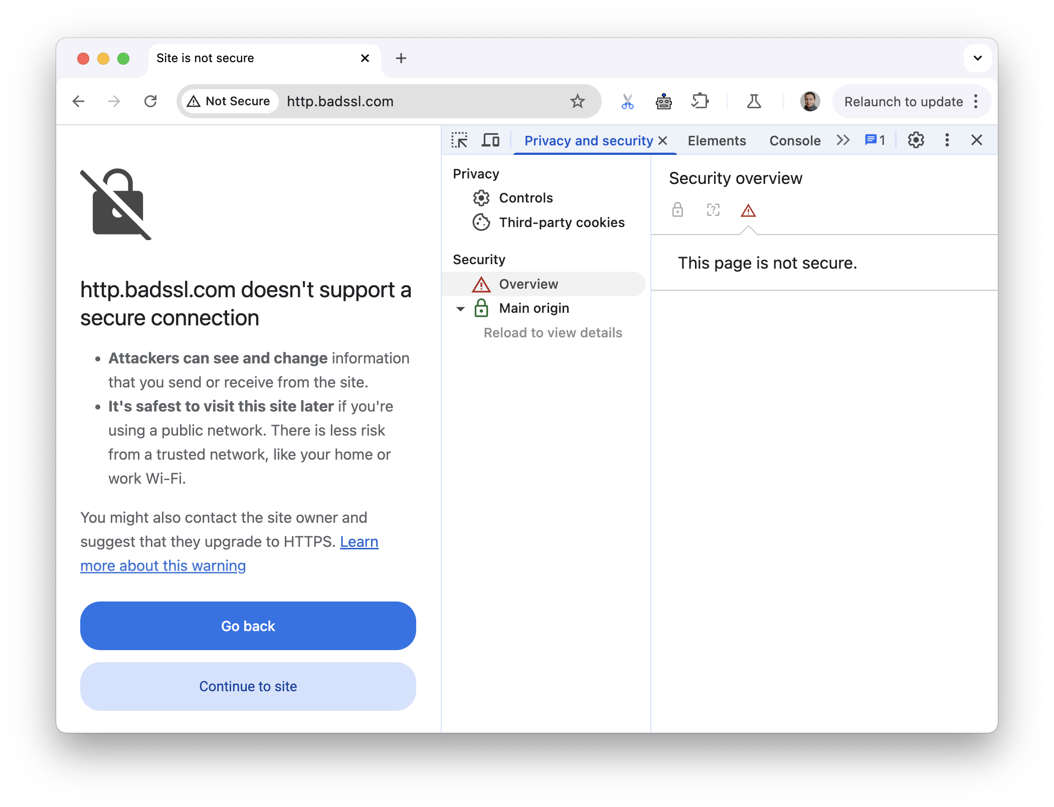Image resolution: width=1054 pixels, height=807 pixels.
Task: Click the frame/viewport icon in DevTools toolbar
Action: (490, 139)
